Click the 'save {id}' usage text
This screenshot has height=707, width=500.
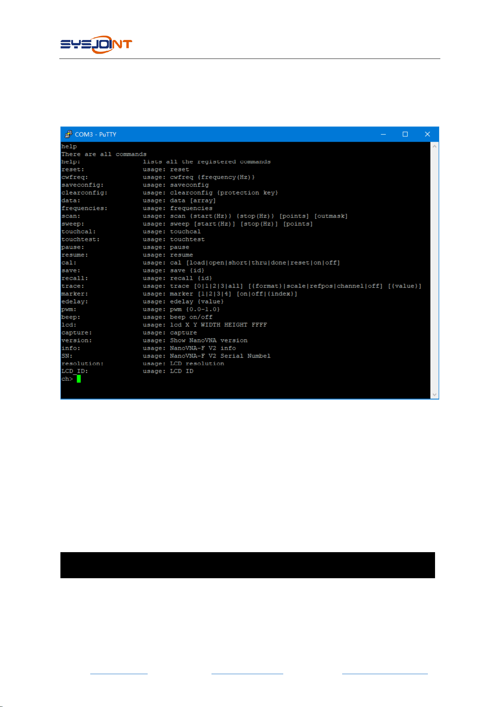[x=187, y=271]
